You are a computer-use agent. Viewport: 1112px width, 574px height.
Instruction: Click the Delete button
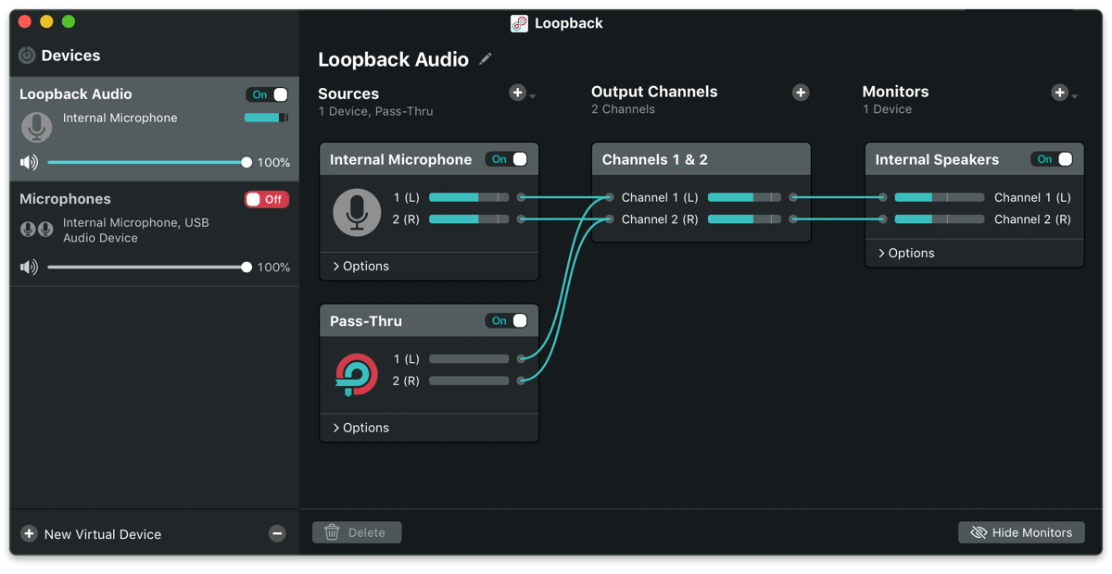(x=357, y=532)
